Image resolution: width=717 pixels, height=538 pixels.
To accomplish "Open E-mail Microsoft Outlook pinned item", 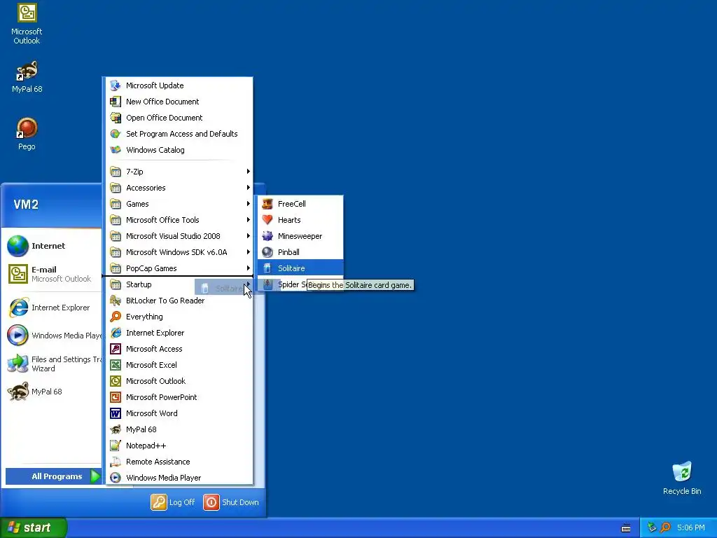I will (52, 274).
